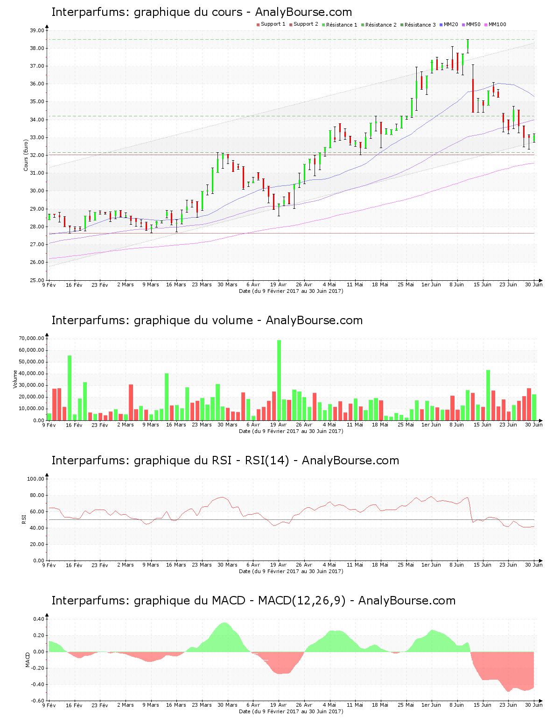Click '4 Mai' on the RSI chart date axis
Image resolution: width=560 pixels, height=724 pixels.
coord(329,565)
